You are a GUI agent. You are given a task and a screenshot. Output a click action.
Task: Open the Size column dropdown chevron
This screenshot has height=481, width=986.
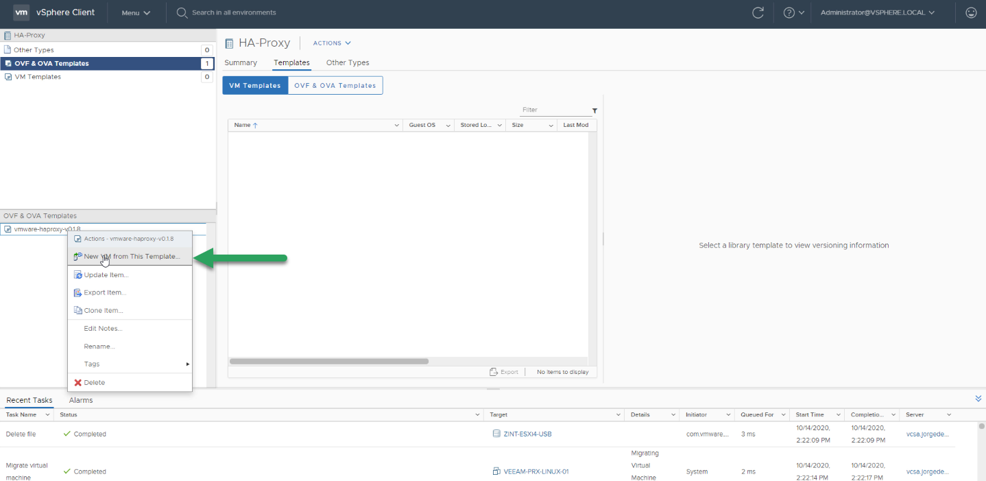(551, 126)
